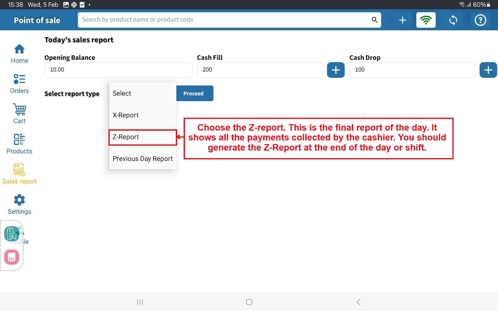Click the plus icon in top bar
Image resolution: width=498 pixels, height=311 pixels.
coord(402,20)
